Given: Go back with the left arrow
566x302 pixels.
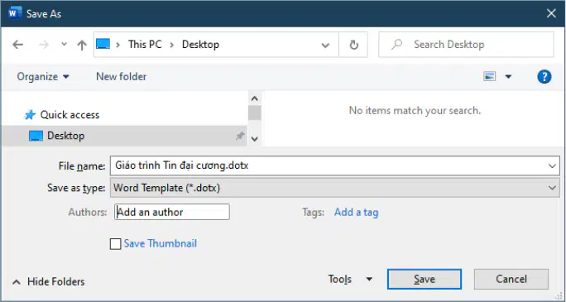Looking at the screenshot, I should [x=17, y=45].
